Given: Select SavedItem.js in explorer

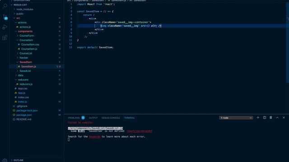Looking at the screenshot, I should point(37,67).
